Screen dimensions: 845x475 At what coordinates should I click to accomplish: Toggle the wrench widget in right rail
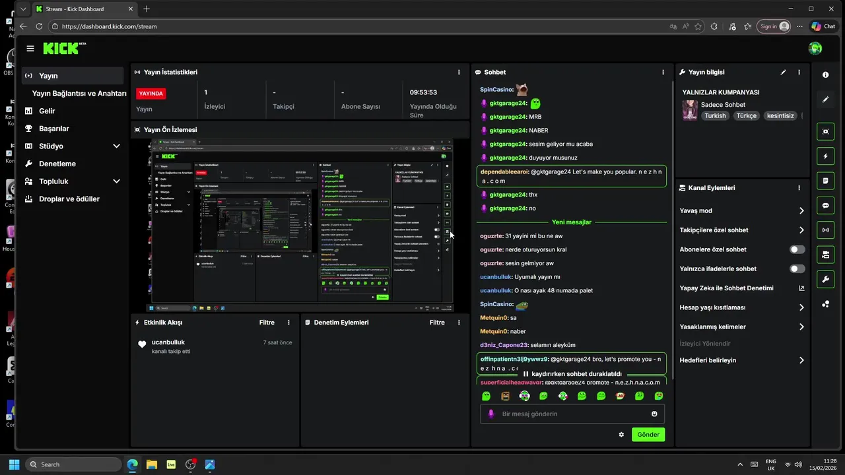(825, 280)
